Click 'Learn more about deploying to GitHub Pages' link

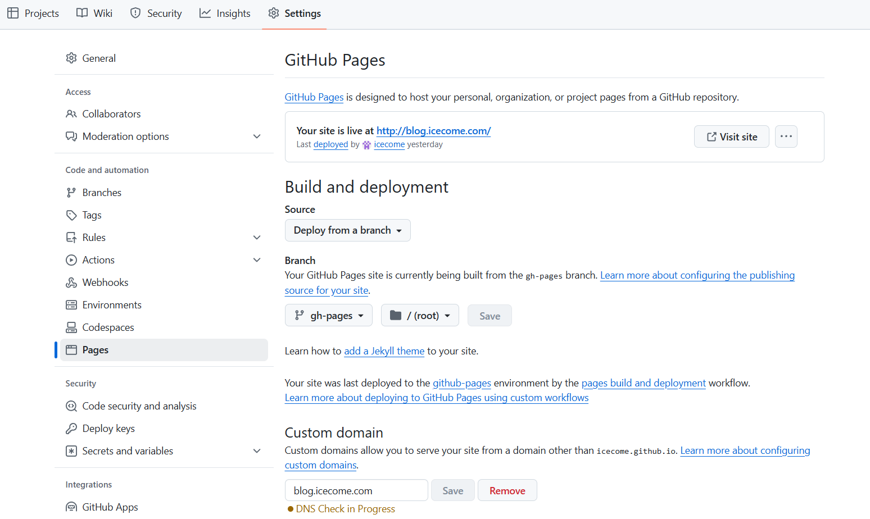coord(437,398)
